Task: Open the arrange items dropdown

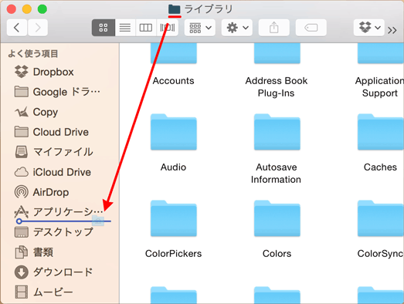Action: [200, 28]
